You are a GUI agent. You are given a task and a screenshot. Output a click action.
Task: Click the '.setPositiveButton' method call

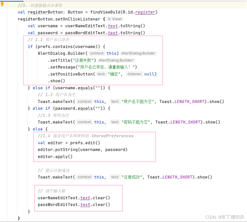coord(70,74)
